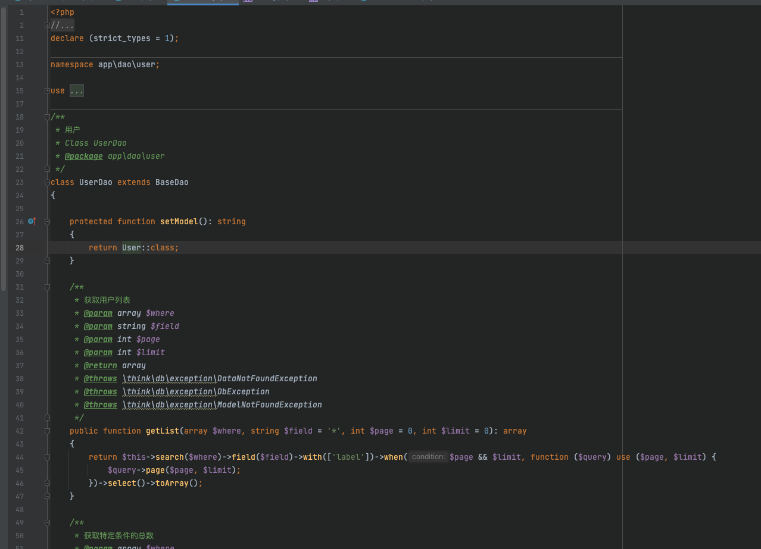Select the active editor tab at top
The width and height of the screenshot is (761, 549).
point(202,2)
